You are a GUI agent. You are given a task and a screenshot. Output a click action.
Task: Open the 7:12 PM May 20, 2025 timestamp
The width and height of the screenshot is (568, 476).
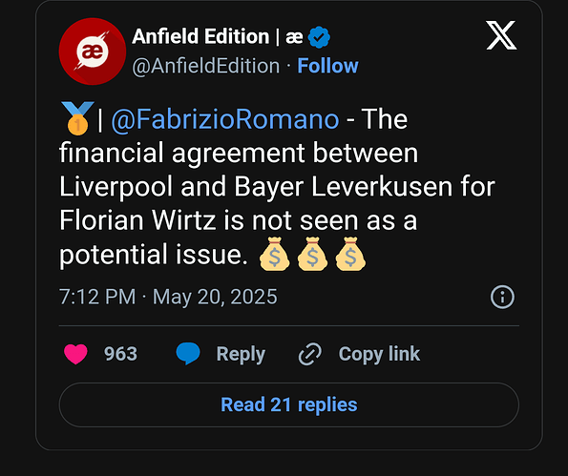tap(168, 297)
